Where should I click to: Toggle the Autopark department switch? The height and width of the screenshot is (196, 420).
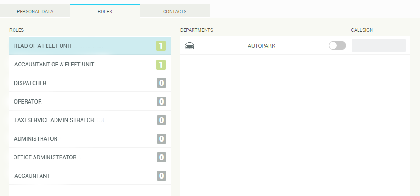pyautogui.click(x=337, y=46)
